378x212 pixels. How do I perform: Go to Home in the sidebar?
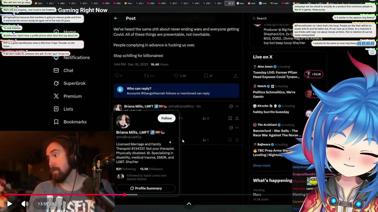65,32
